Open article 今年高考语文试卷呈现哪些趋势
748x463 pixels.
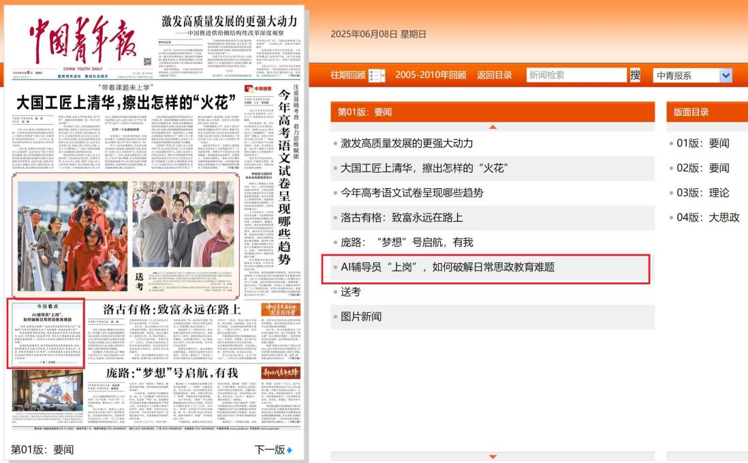click(411, 193)
